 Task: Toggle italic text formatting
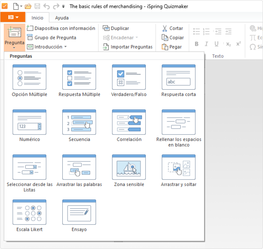coord(207,44)
